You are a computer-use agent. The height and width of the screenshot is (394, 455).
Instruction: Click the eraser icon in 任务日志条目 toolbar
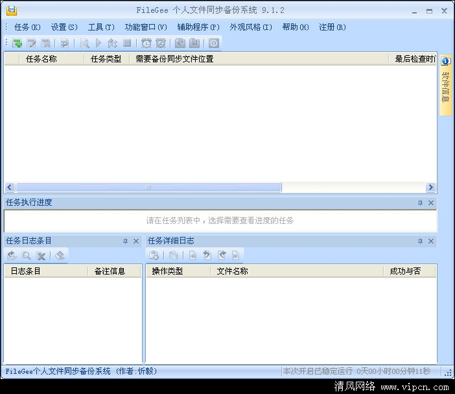pyautogui.click(x=60, y=256)
